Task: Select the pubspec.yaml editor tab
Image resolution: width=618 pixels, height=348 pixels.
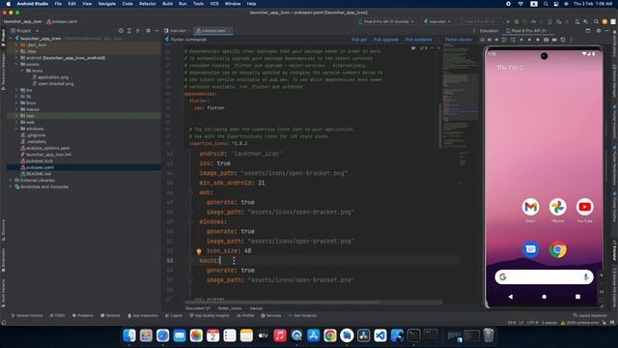Action: pyautogui.click(x=212, y=30)
